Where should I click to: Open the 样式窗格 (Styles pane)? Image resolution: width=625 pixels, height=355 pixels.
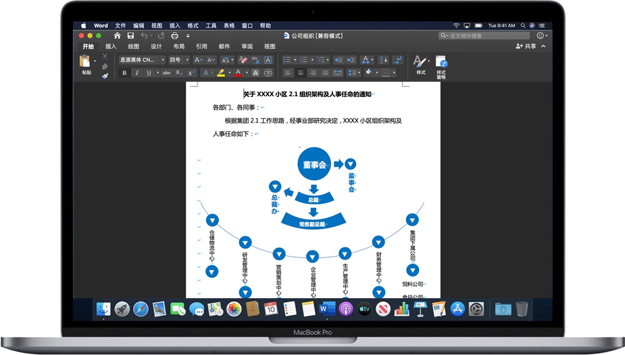441,66
